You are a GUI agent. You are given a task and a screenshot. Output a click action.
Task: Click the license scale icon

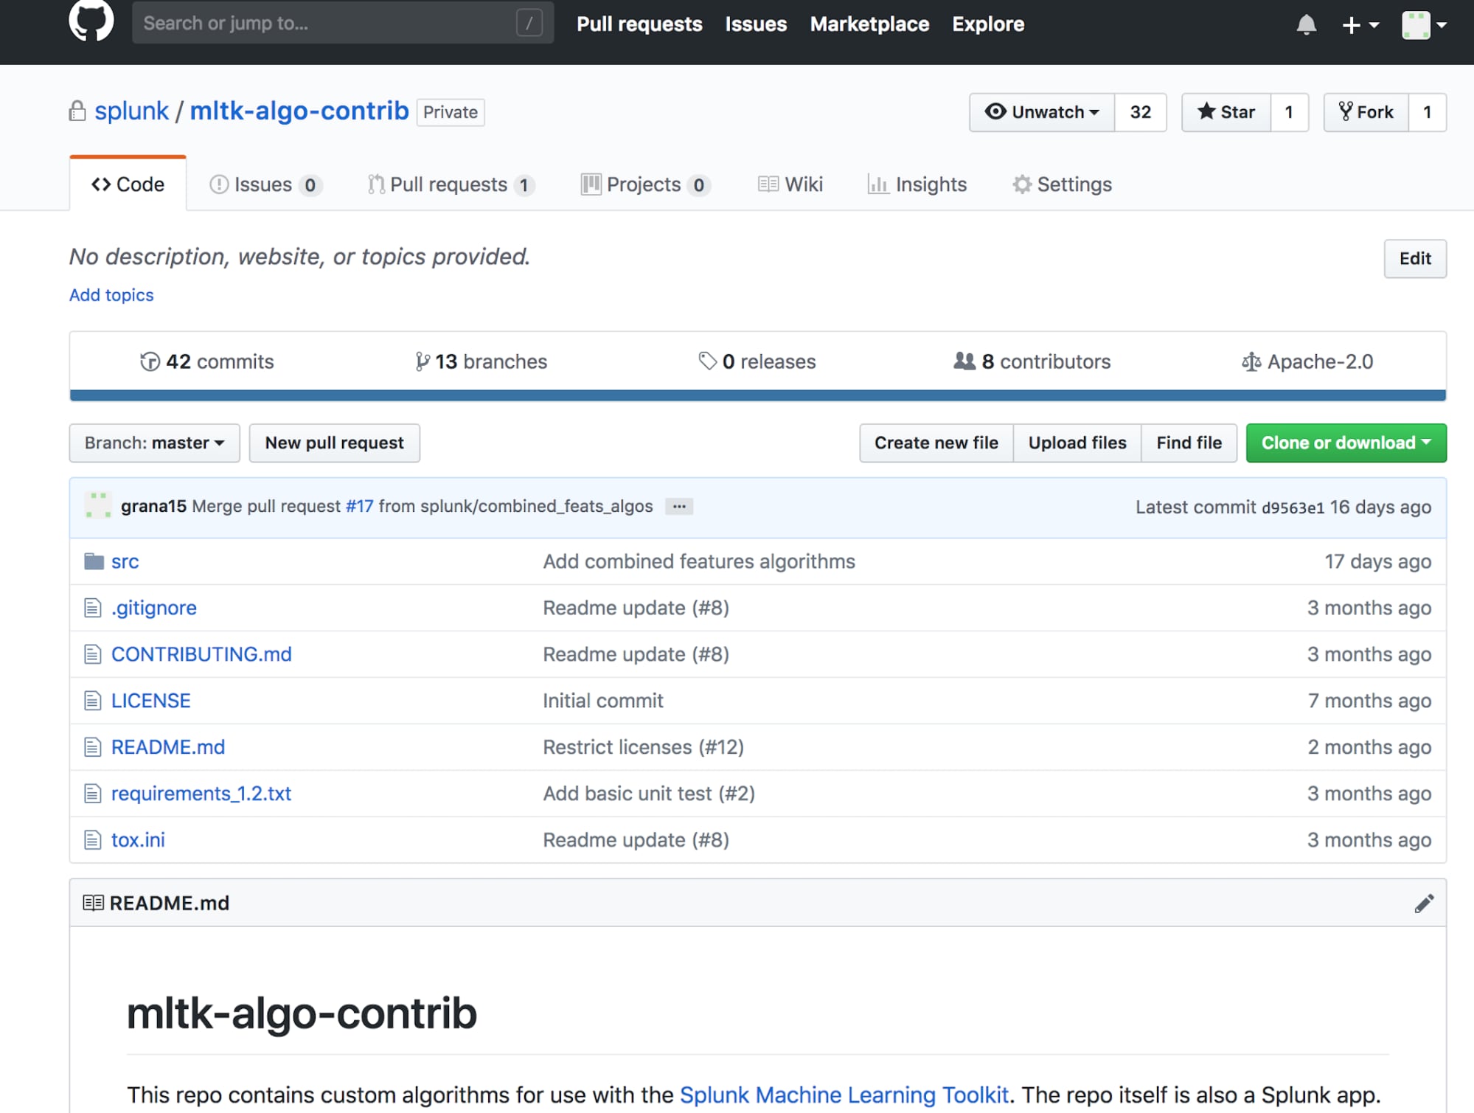(x=1251, y=361)
